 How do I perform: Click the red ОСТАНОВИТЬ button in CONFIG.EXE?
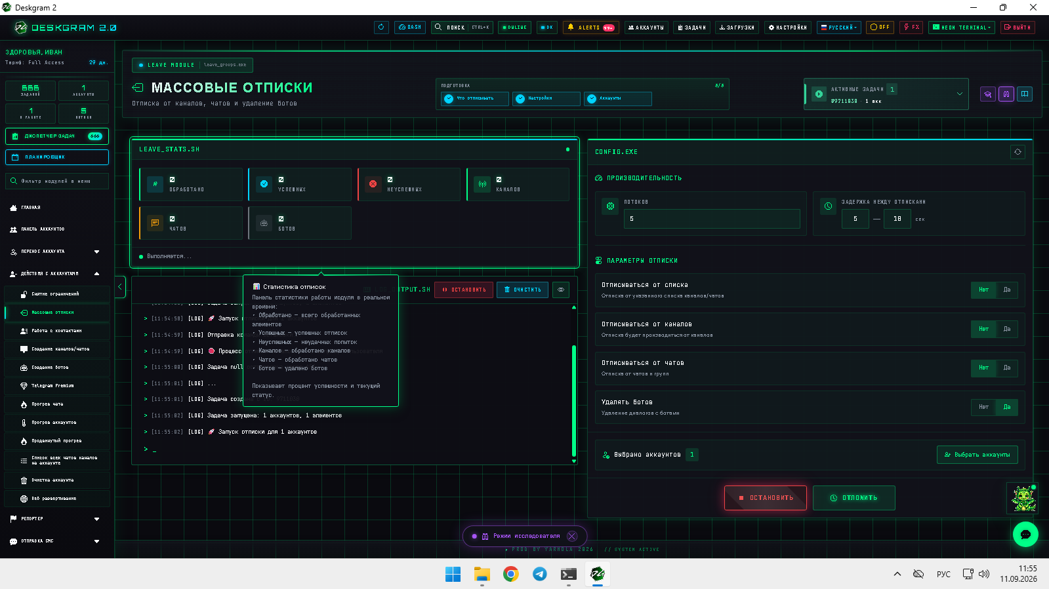(x=766, y=498)
